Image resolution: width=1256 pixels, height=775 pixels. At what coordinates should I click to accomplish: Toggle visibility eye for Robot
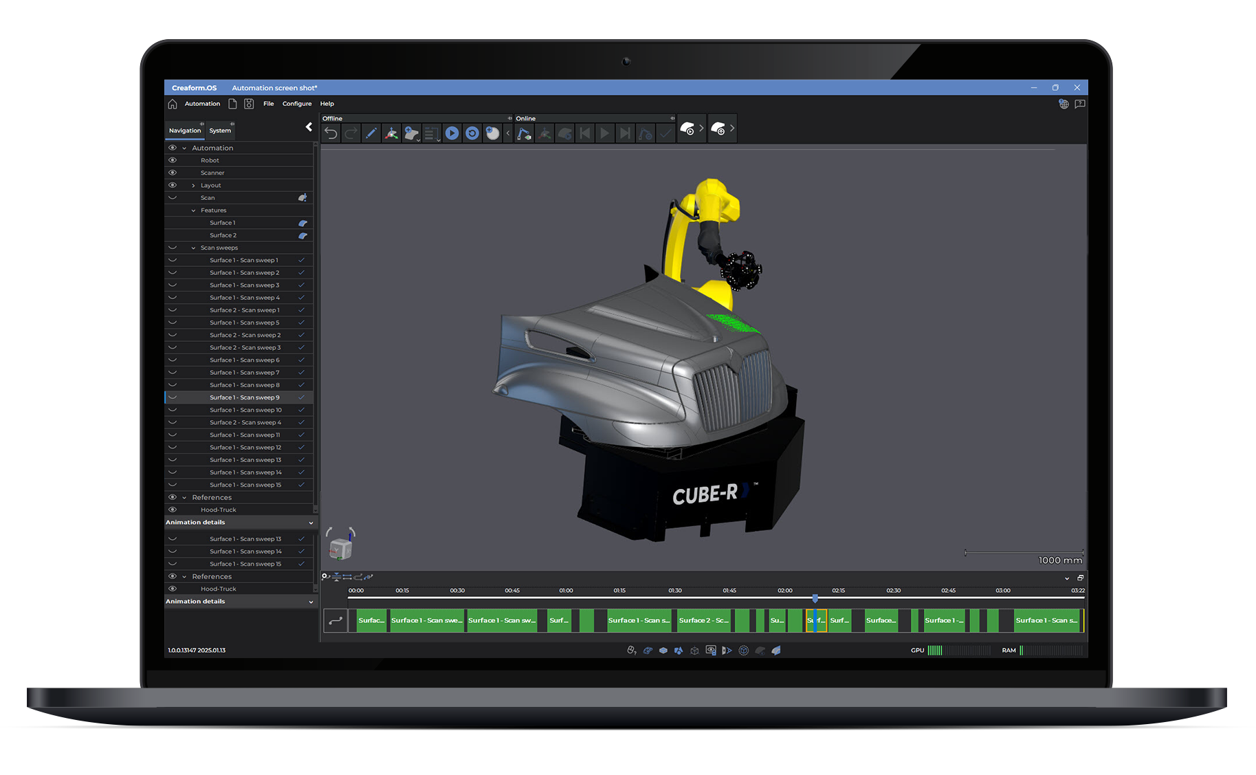pyautogui.click(x=173, y=160)
